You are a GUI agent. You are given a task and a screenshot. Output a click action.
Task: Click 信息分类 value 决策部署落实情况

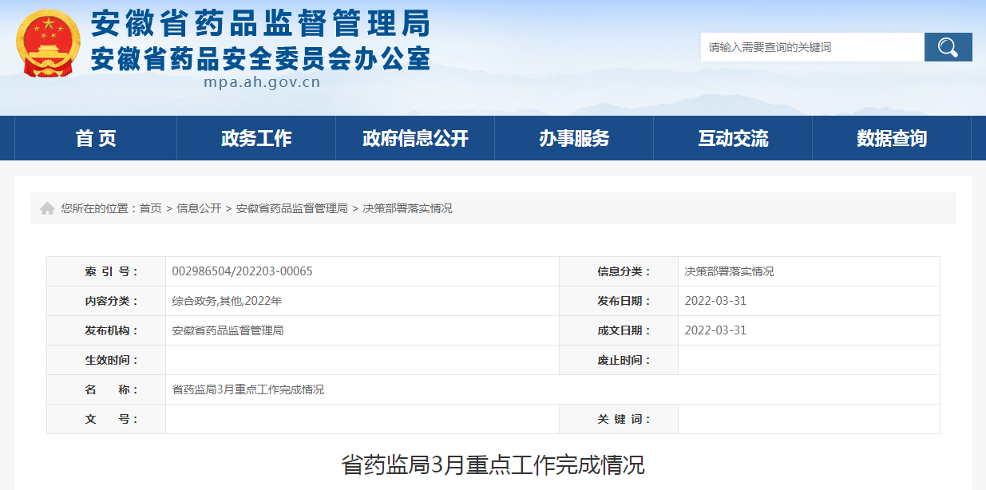(730, 271)
